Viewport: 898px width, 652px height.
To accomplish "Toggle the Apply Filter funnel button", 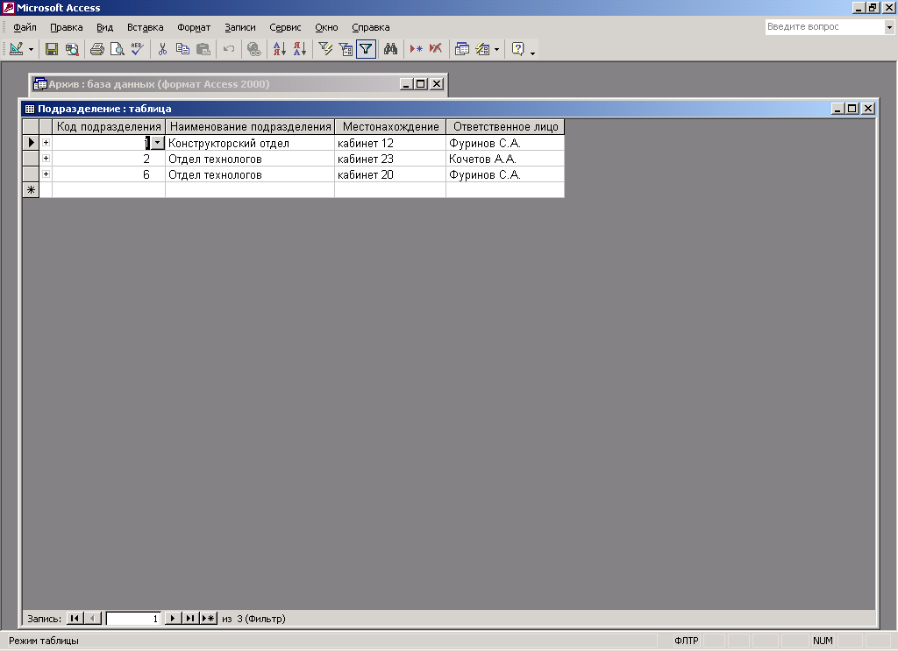I will point(366,49).
